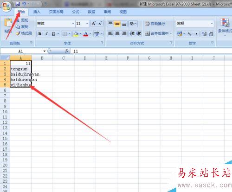The height and width of the screenshot is (192, 232).
Task: Cut the selected cells
Action: pyautogui.click(x=23, y=20)
